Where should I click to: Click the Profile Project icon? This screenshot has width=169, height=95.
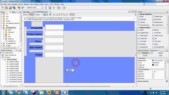64,8
